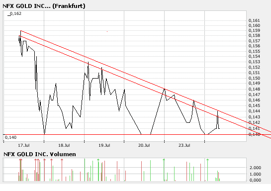Click the 0,000 volume axis label
This screenshot has width=271, height=191.
tap(255, 180)
